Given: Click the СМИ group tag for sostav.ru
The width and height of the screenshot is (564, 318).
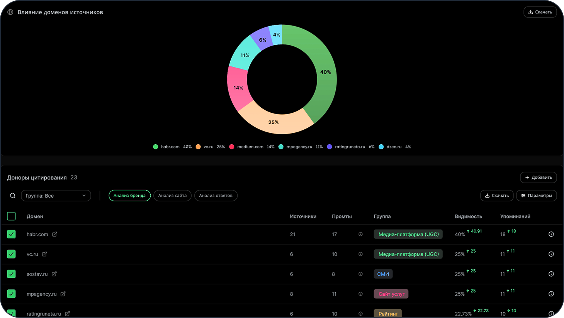Looking at the screenshot, I should [383, 274].
